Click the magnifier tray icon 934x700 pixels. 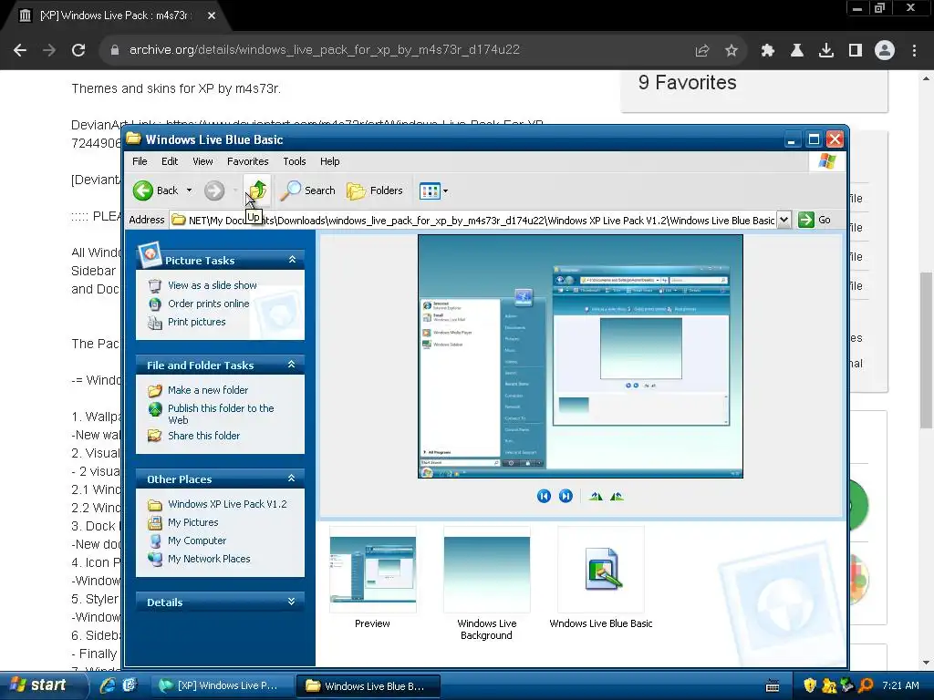coord(867,685)
